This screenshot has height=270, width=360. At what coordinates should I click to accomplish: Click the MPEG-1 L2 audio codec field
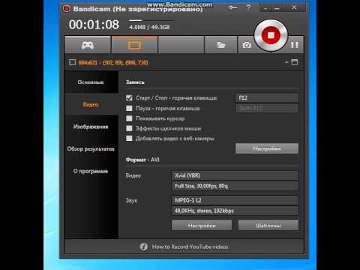235,200
